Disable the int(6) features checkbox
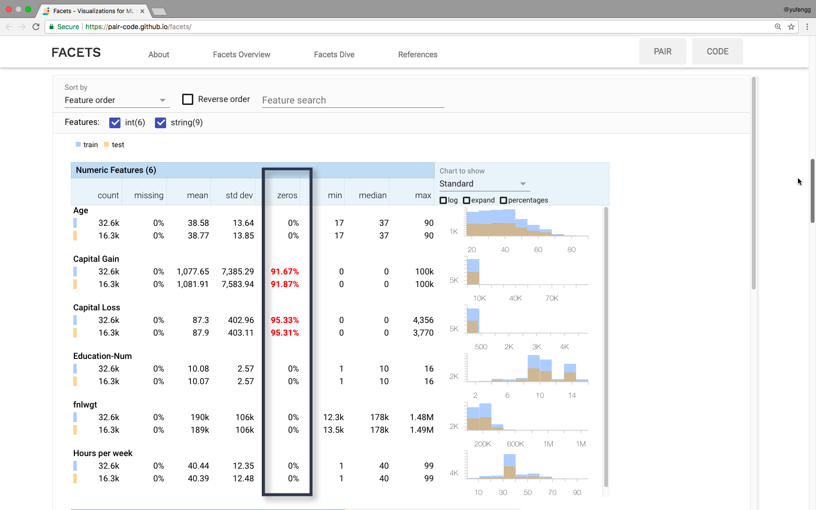Viewport: 816px width, 510px height. [x=115, y=122]
